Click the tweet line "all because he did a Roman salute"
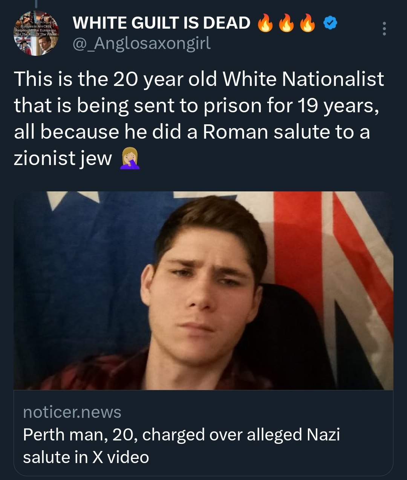The width and height of the screenshot is (407, 480). pos(192,132)
